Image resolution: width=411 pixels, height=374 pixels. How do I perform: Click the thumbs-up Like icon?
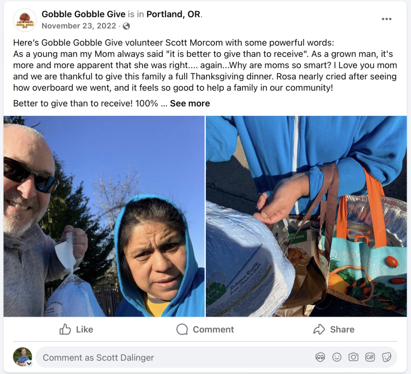pos(65,329)
